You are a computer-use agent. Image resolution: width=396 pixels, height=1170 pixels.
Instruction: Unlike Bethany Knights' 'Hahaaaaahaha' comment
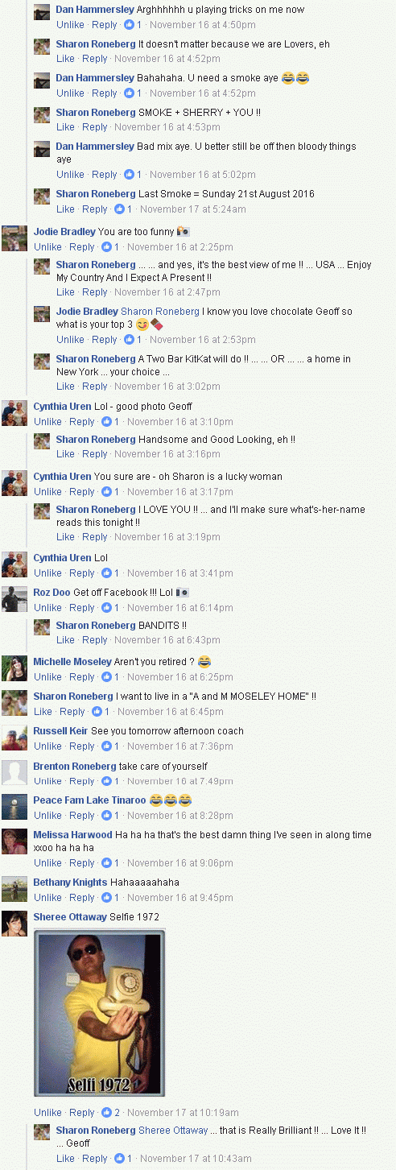pyautogui.click(x=47, y=898)
